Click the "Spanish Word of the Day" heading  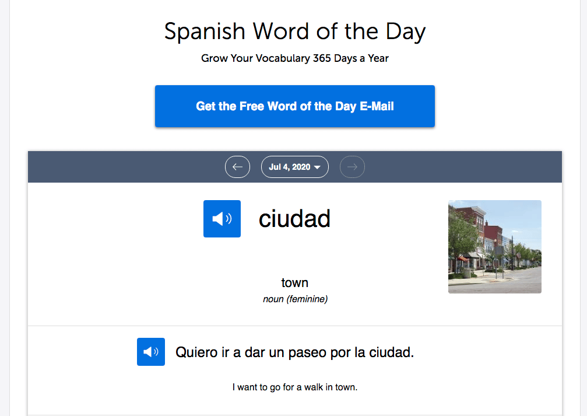point(294,32)
